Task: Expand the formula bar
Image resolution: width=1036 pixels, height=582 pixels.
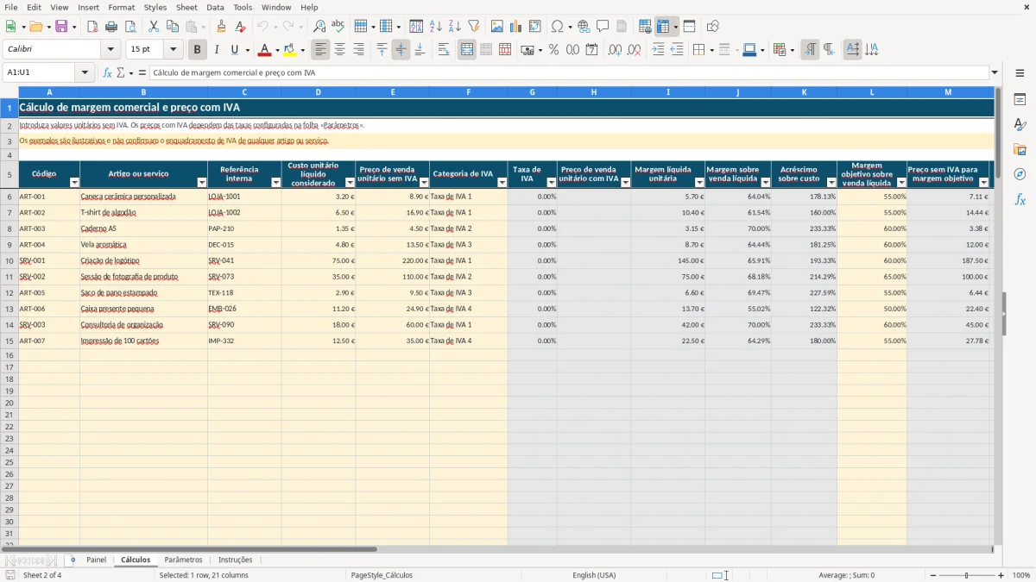Action: (995, 73)
